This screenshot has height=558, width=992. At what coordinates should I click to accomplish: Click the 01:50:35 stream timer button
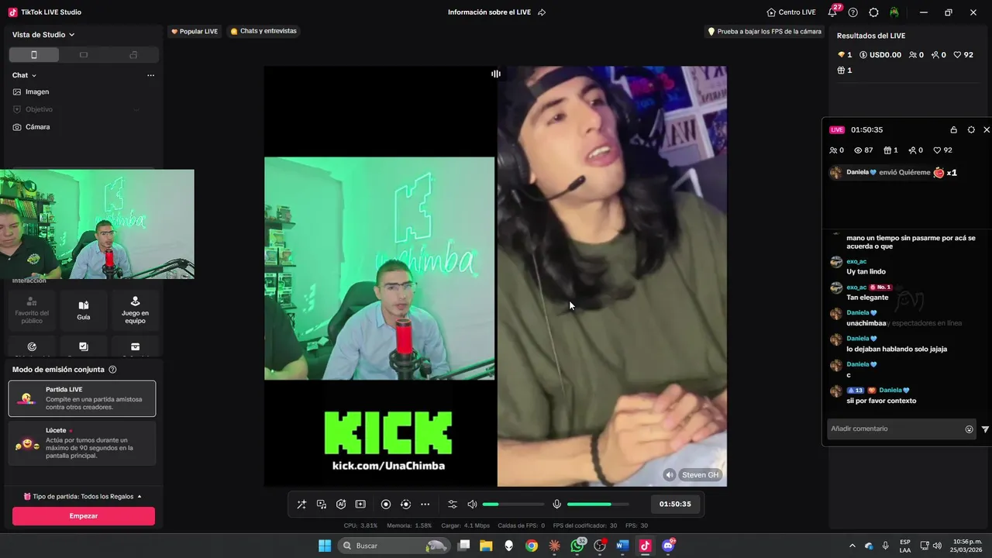pyautogui.click(x=675, y=505)
